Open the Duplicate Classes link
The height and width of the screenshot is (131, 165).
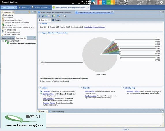coord(49,103)
